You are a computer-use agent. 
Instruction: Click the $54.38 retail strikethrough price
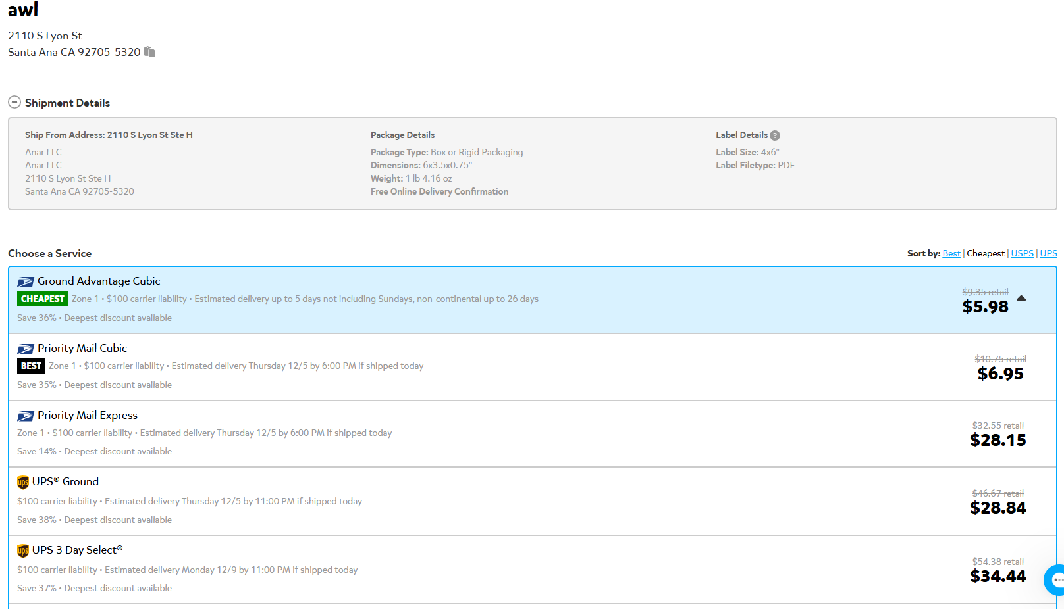point(997,562)
